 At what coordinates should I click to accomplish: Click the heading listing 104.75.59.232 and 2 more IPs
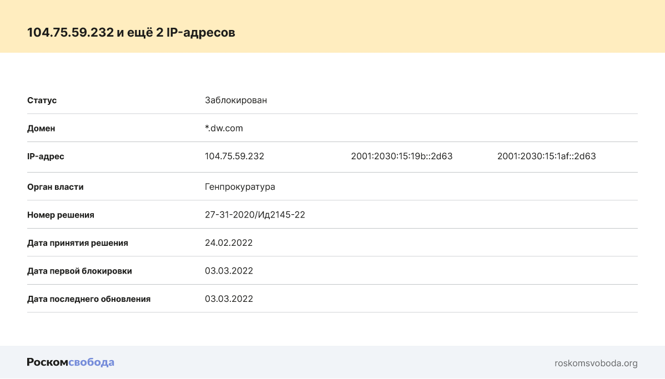[x=131, y=33]
